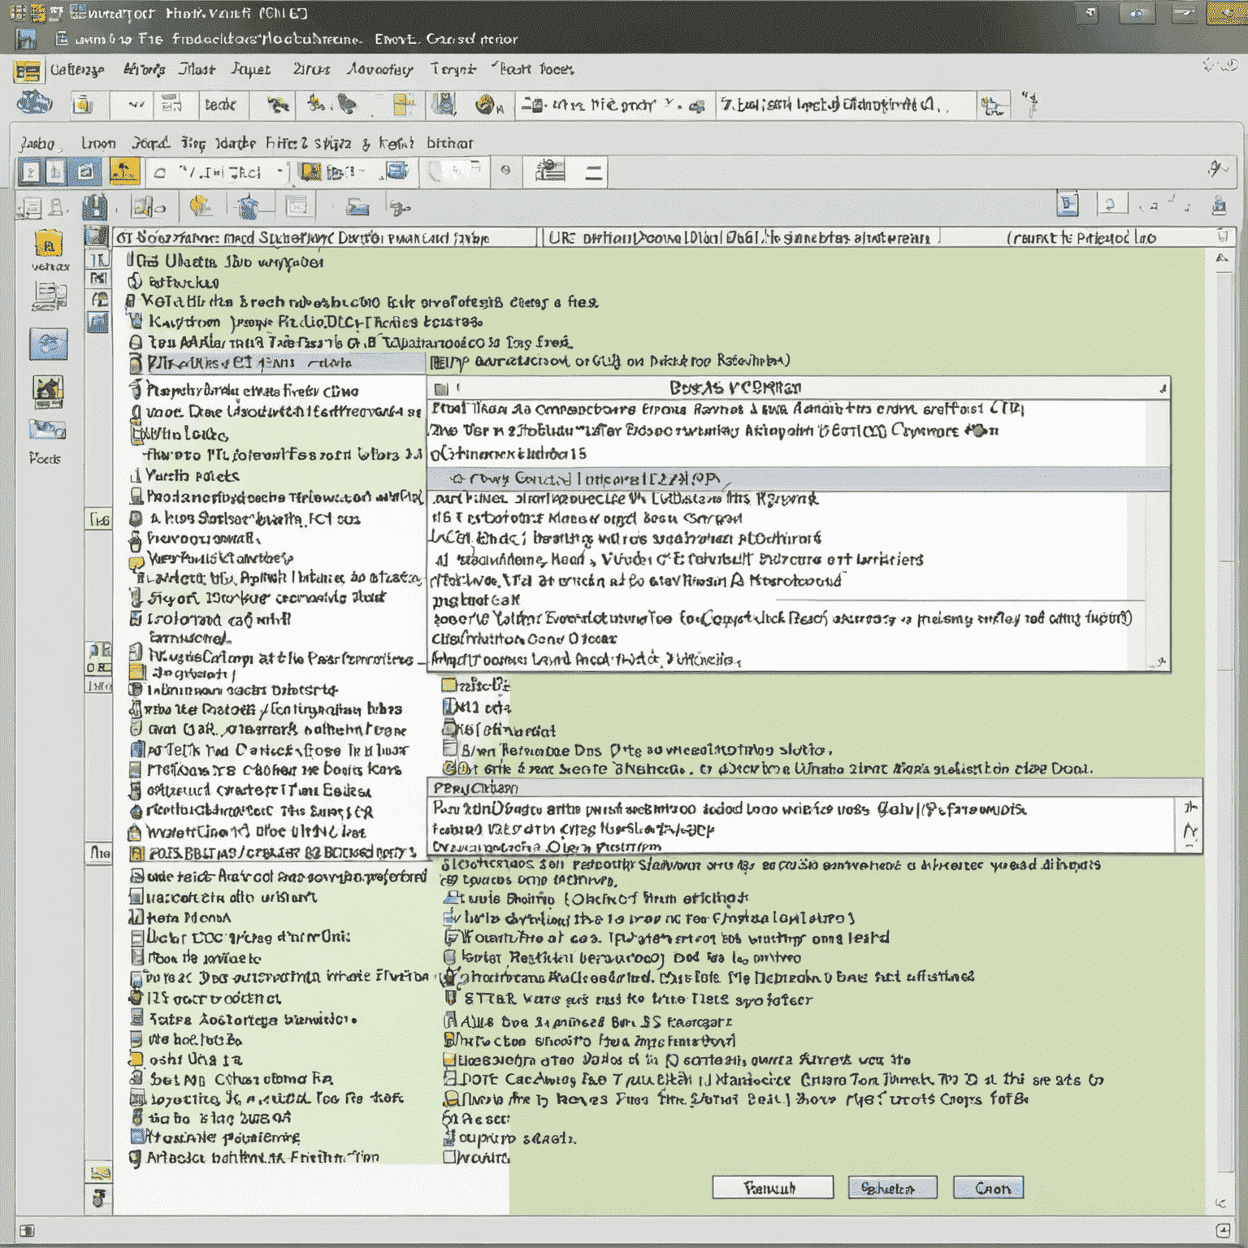Open the wide address dropdown in main toolbar

point(845,105)
